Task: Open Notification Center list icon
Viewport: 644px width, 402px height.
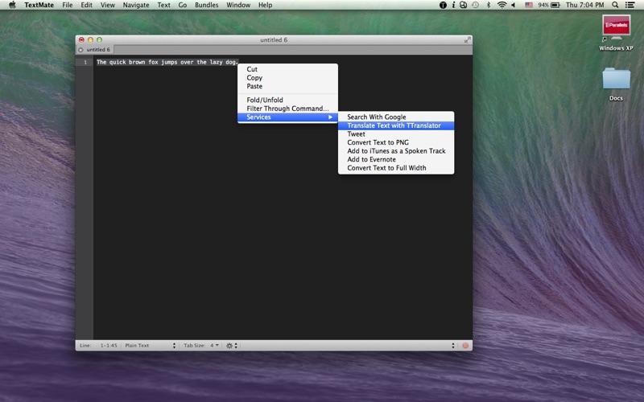Action: tap(631, 5)
